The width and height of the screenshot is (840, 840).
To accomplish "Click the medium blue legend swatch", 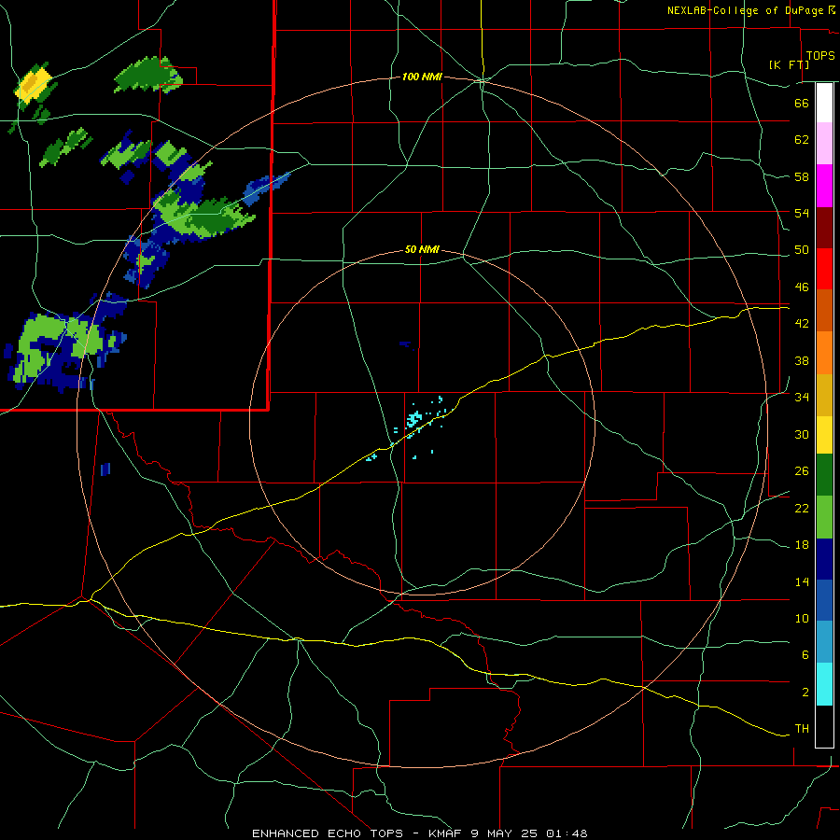I will 824,600.
